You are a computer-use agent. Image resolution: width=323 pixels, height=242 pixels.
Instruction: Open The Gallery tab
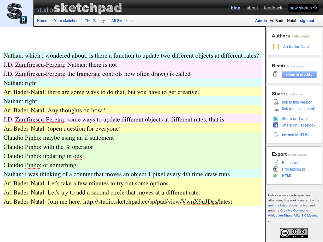pos(95,21)
